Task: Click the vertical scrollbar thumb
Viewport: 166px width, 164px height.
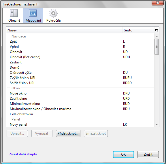Action: 157,47
